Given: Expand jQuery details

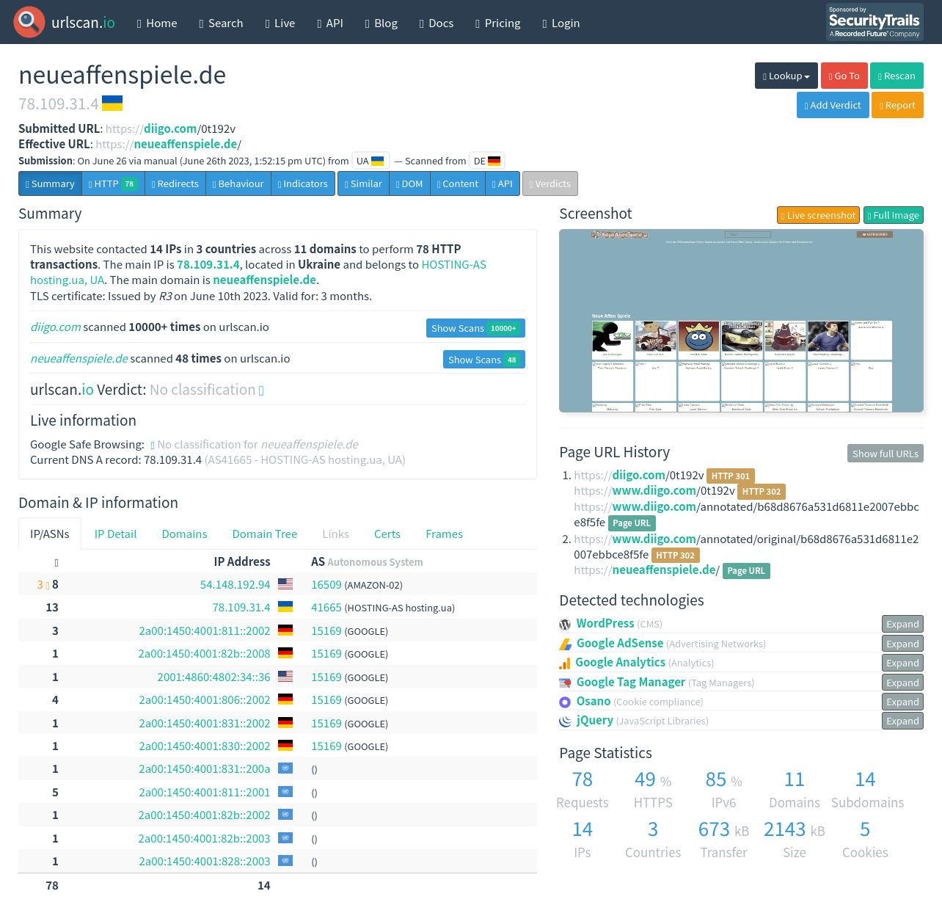Looking at the screenshot, I should click(x=902, y=721).
